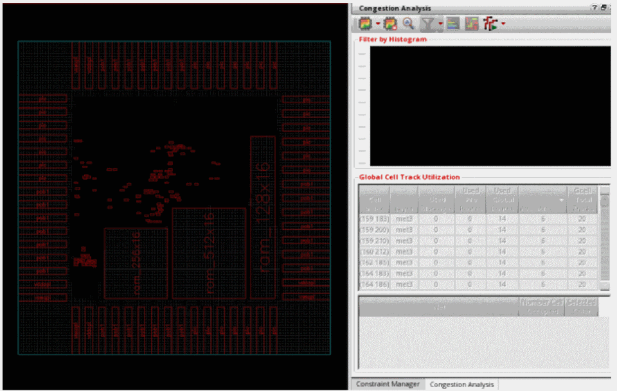
Task: Switch to the Constraint Manager tab
Action: pos(386,384)
